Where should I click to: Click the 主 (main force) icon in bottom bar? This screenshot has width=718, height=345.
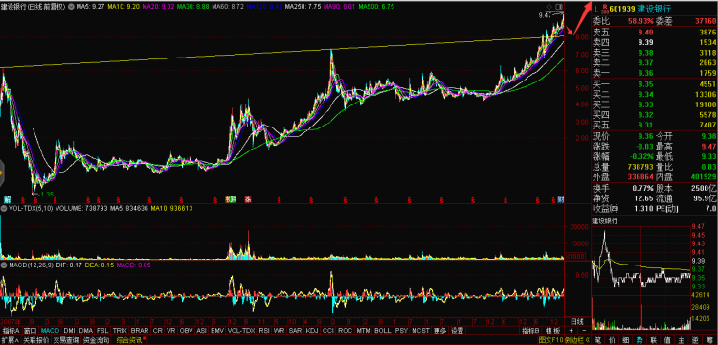[x=682, y=340]
